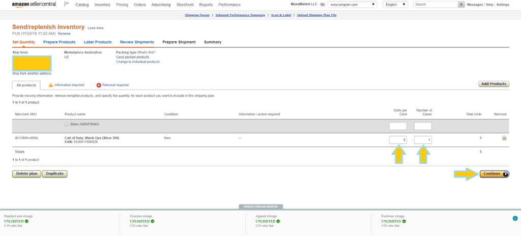
Task: Click the Delete plan button
Action: [x=26, y=174]
